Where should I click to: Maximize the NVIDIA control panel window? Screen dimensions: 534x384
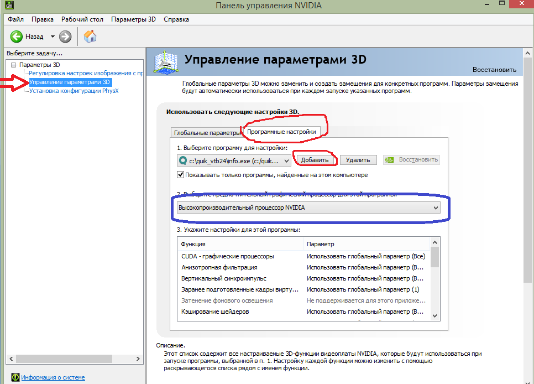click(x=501, y=3)
